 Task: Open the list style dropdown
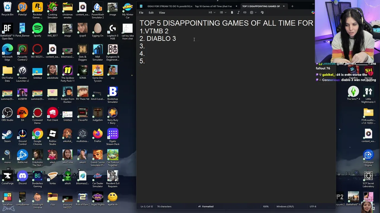click(223, 12)
